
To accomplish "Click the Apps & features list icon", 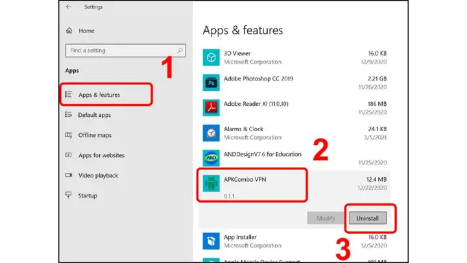I will pyautogui.click(x=69, y=95).
